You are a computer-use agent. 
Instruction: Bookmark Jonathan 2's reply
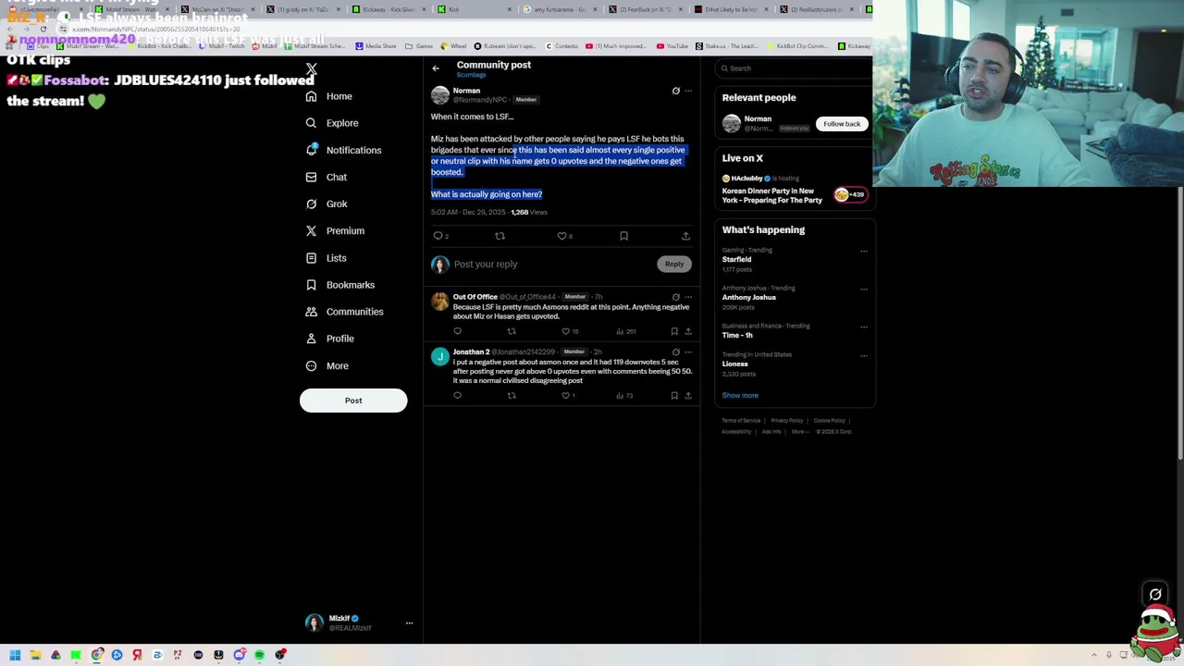point(674,396)
